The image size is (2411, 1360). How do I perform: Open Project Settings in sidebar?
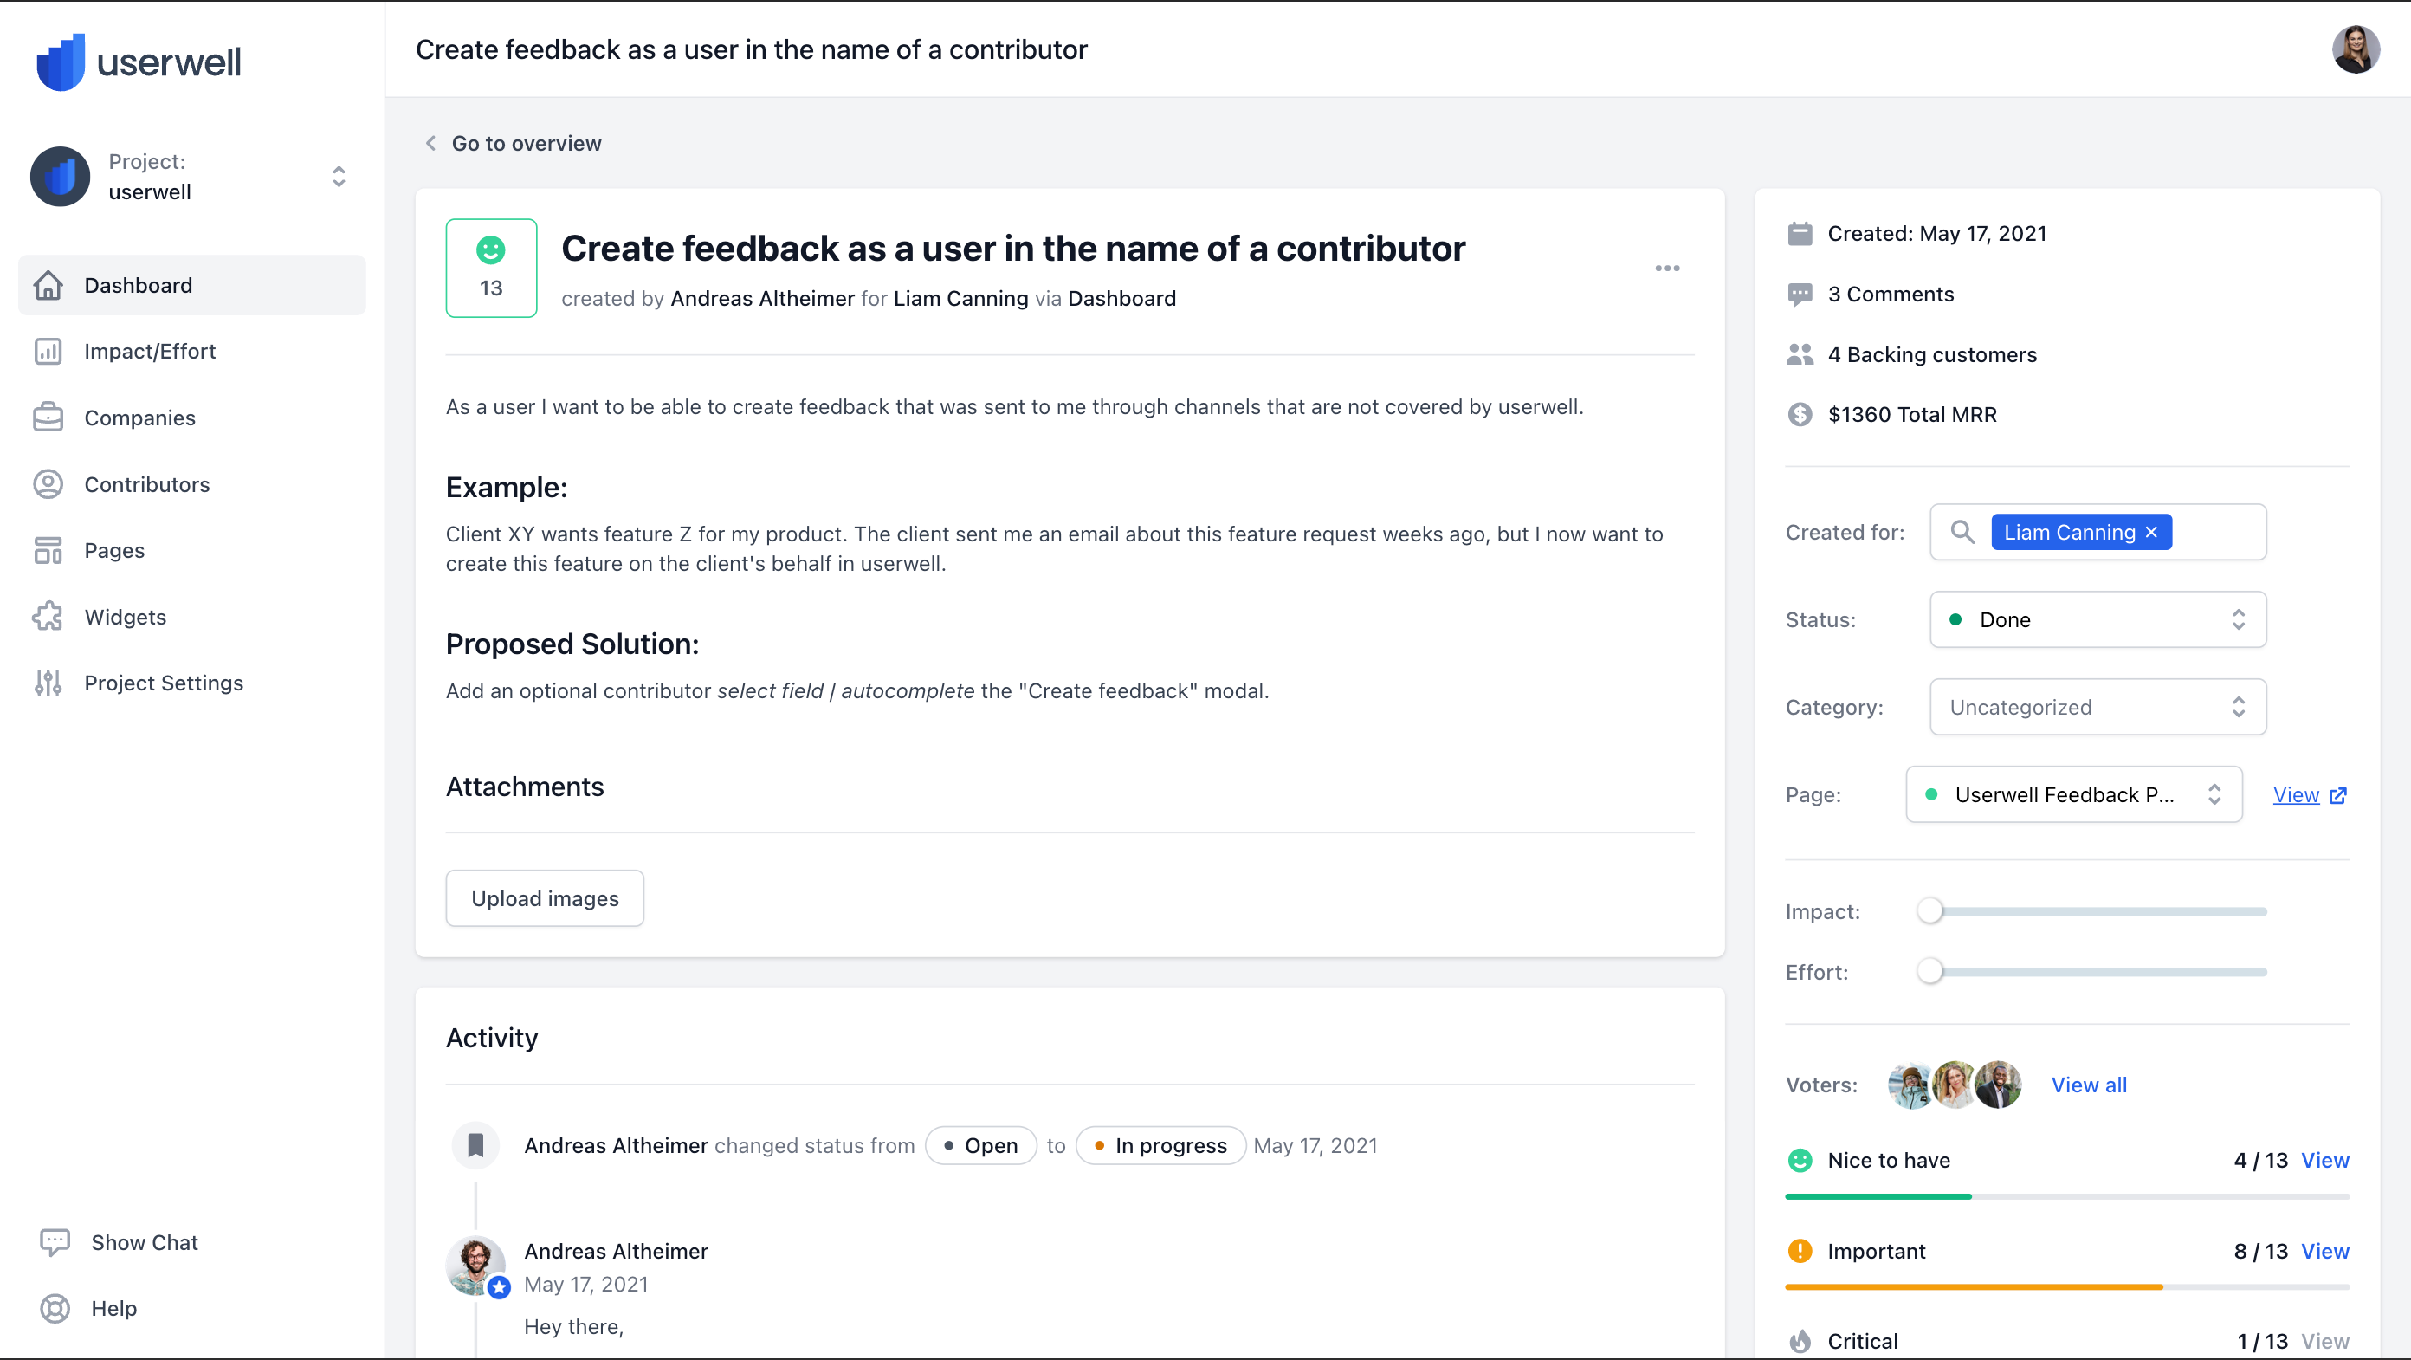click(x=164, y=683)
